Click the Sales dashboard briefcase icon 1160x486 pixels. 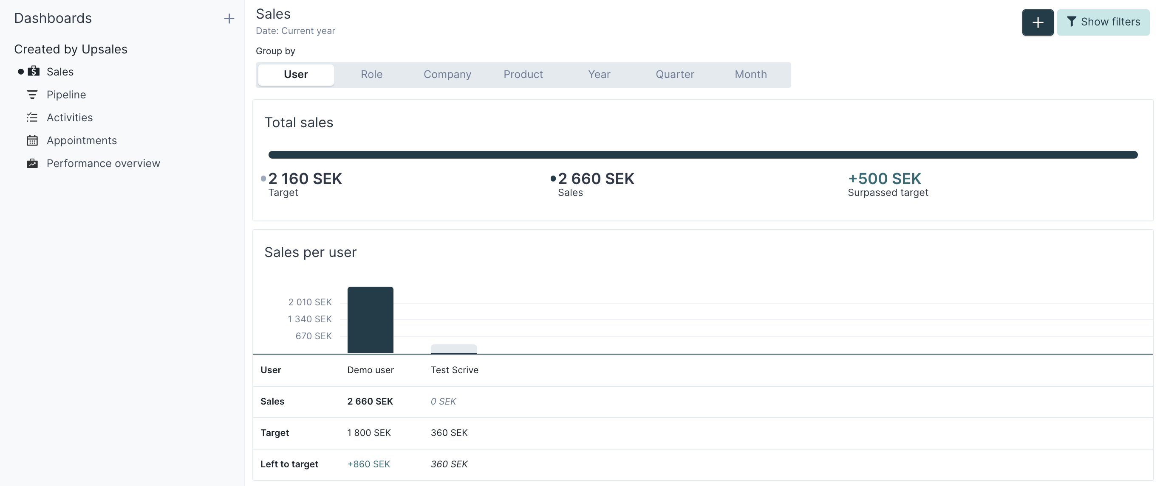(x=33, y=72)
